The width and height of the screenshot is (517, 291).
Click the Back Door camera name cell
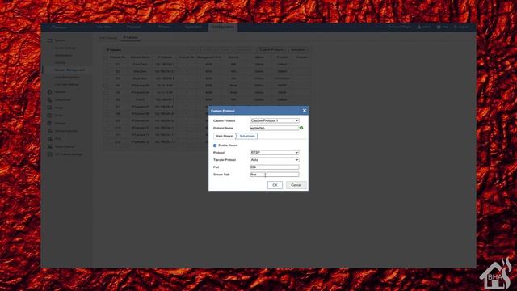140,78
